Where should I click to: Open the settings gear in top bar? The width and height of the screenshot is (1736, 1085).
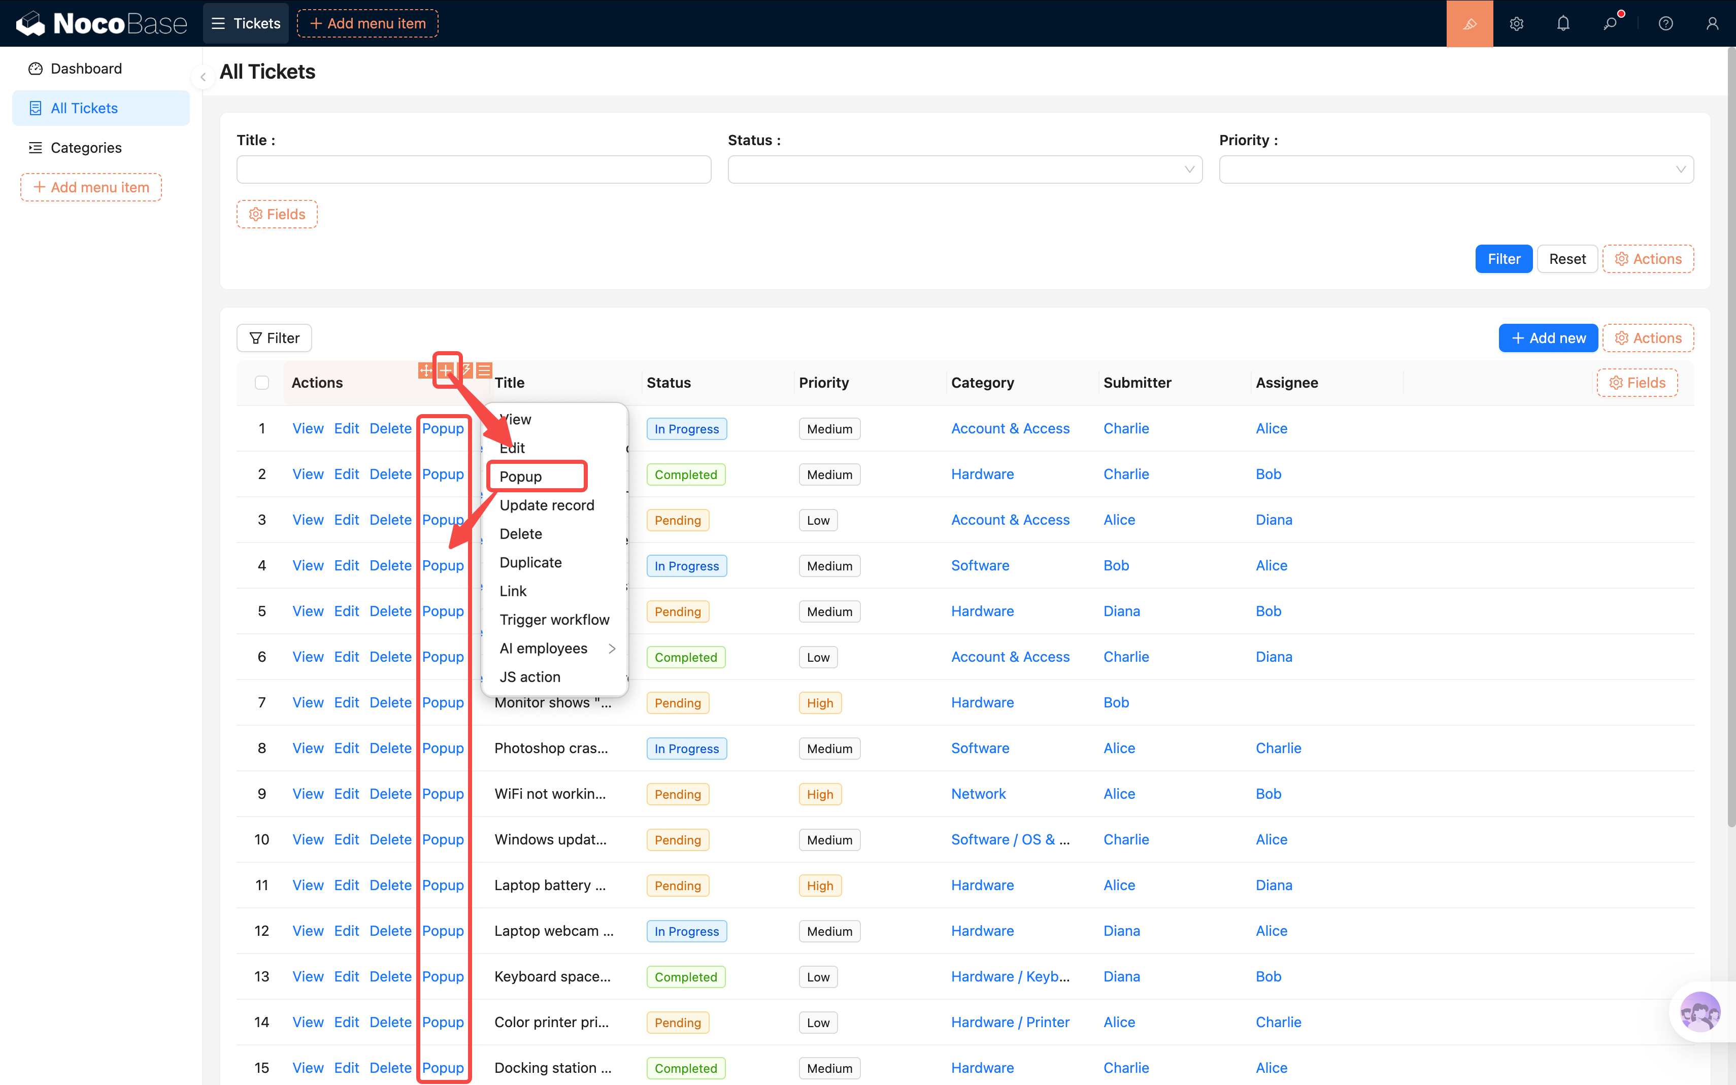(1516, 24)
